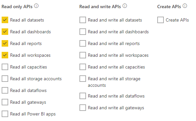Enable Read all capacities checkbox
Screen dimensions: 196x121
click(x=5, y=67)
